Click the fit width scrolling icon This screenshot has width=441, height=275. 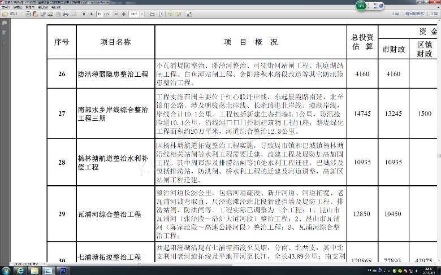152,14
